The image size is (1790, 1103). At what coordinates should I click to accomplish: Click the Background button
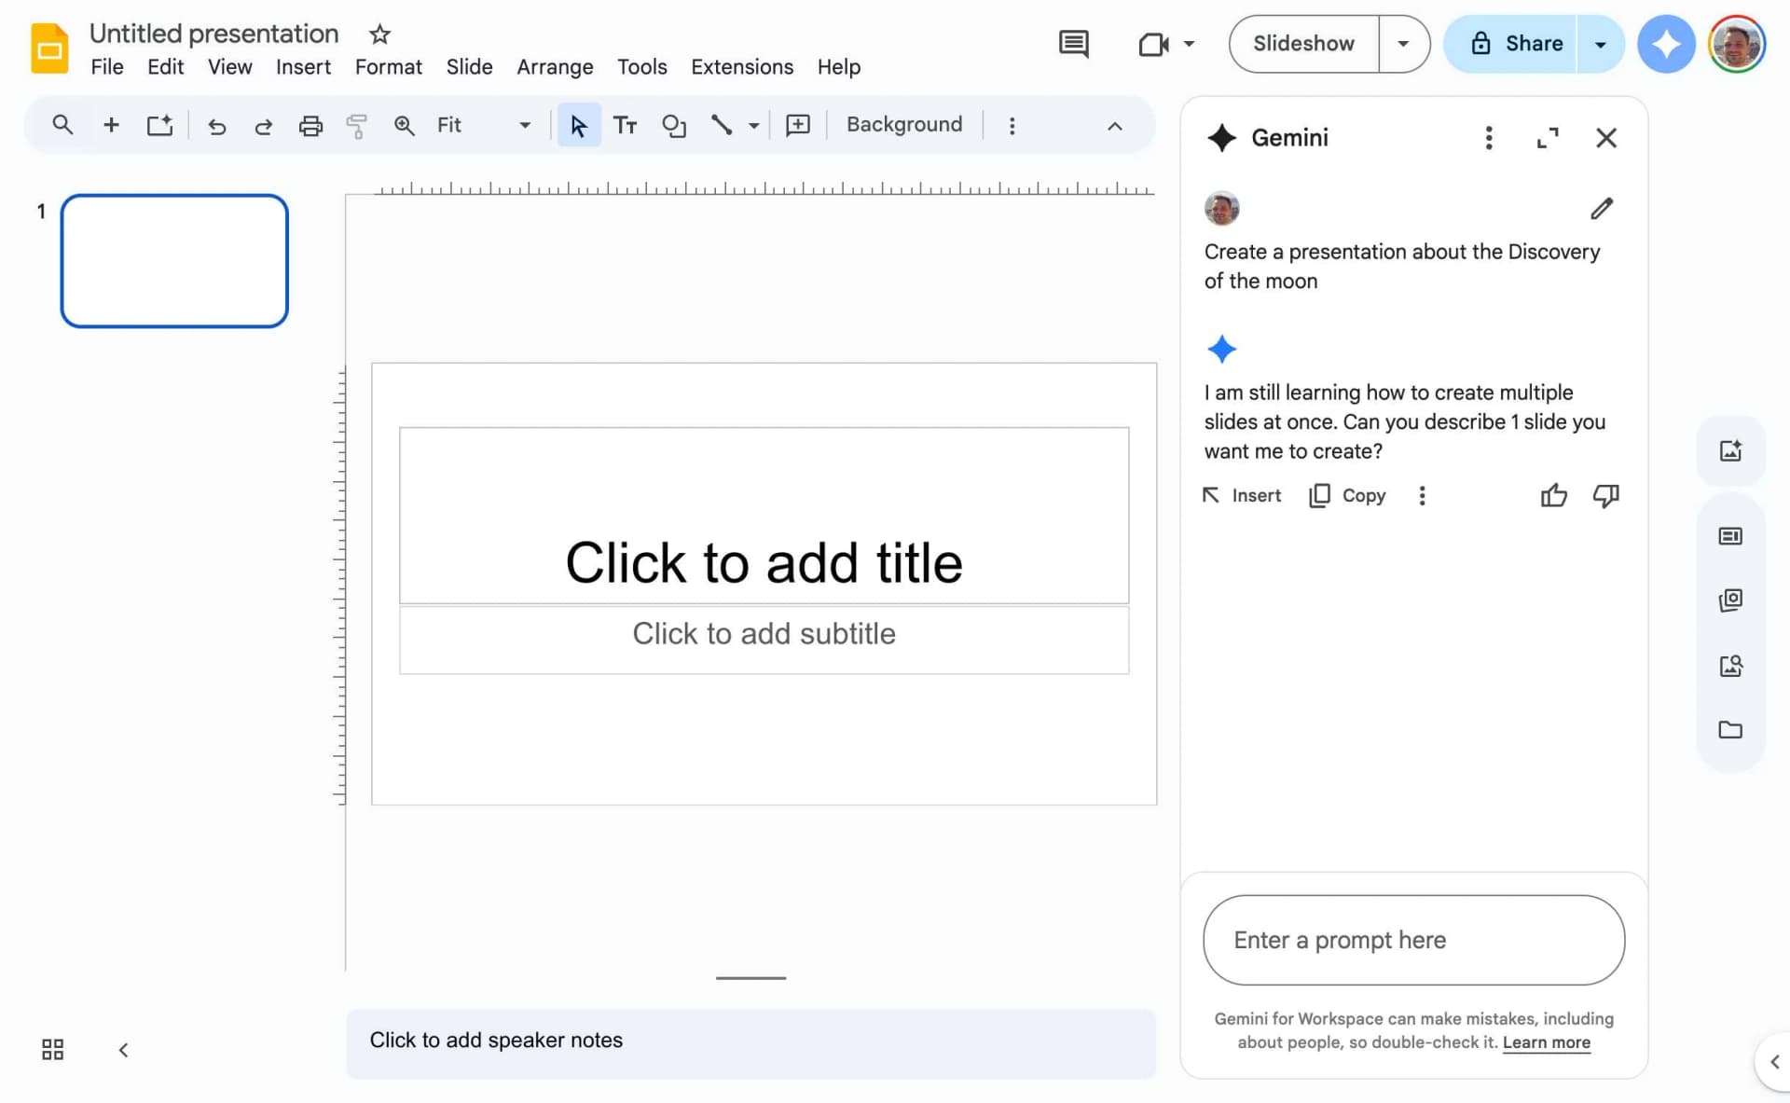point(903,125)
